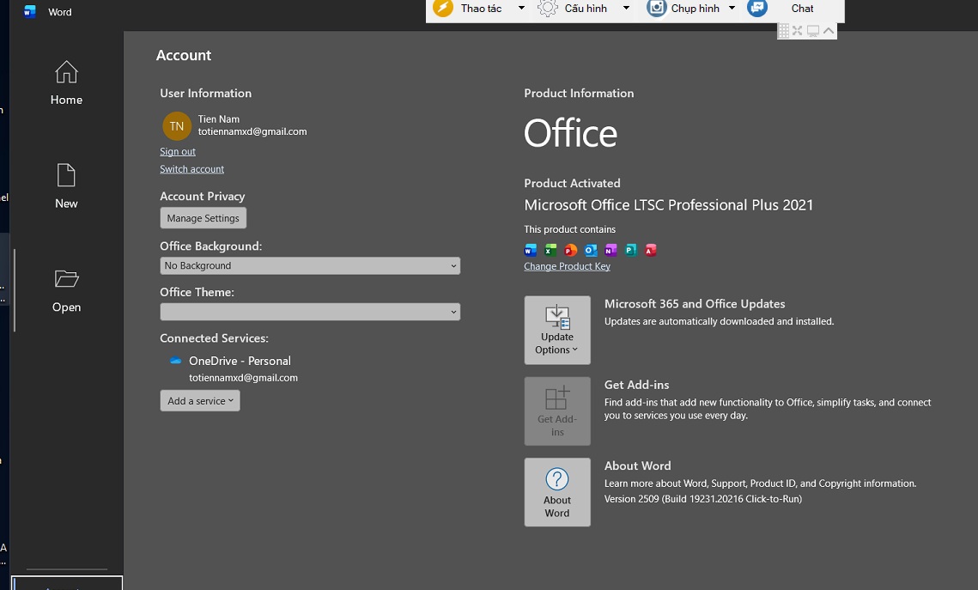The height and width of the screenshot is (590, 978).
Task: Click the OneDrive cloud icon
Action: tap(175, 361)
